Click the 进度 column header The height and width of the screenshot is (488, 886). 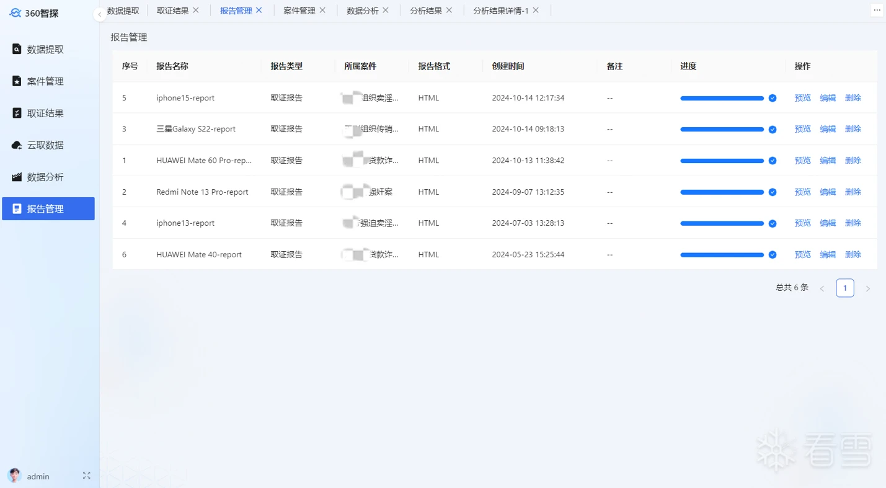pos(688,66)
